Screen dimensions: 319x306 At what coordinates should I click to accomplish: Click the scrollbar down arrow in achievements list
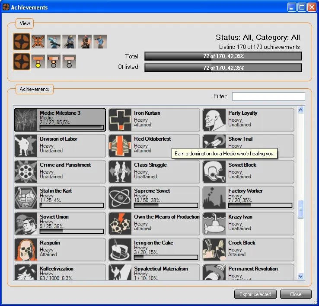click(301, 276)
